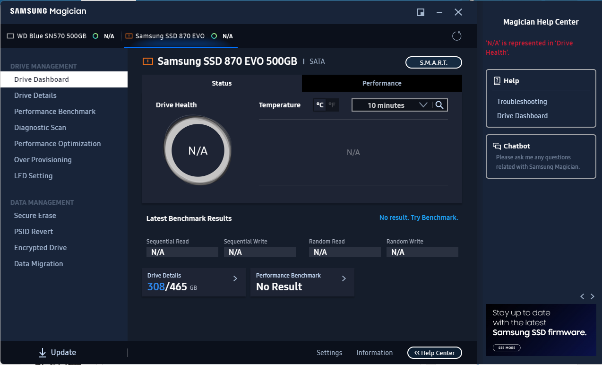602x365 pixels.
Task: Go to next help banner arrow
Action: (593, 296)
